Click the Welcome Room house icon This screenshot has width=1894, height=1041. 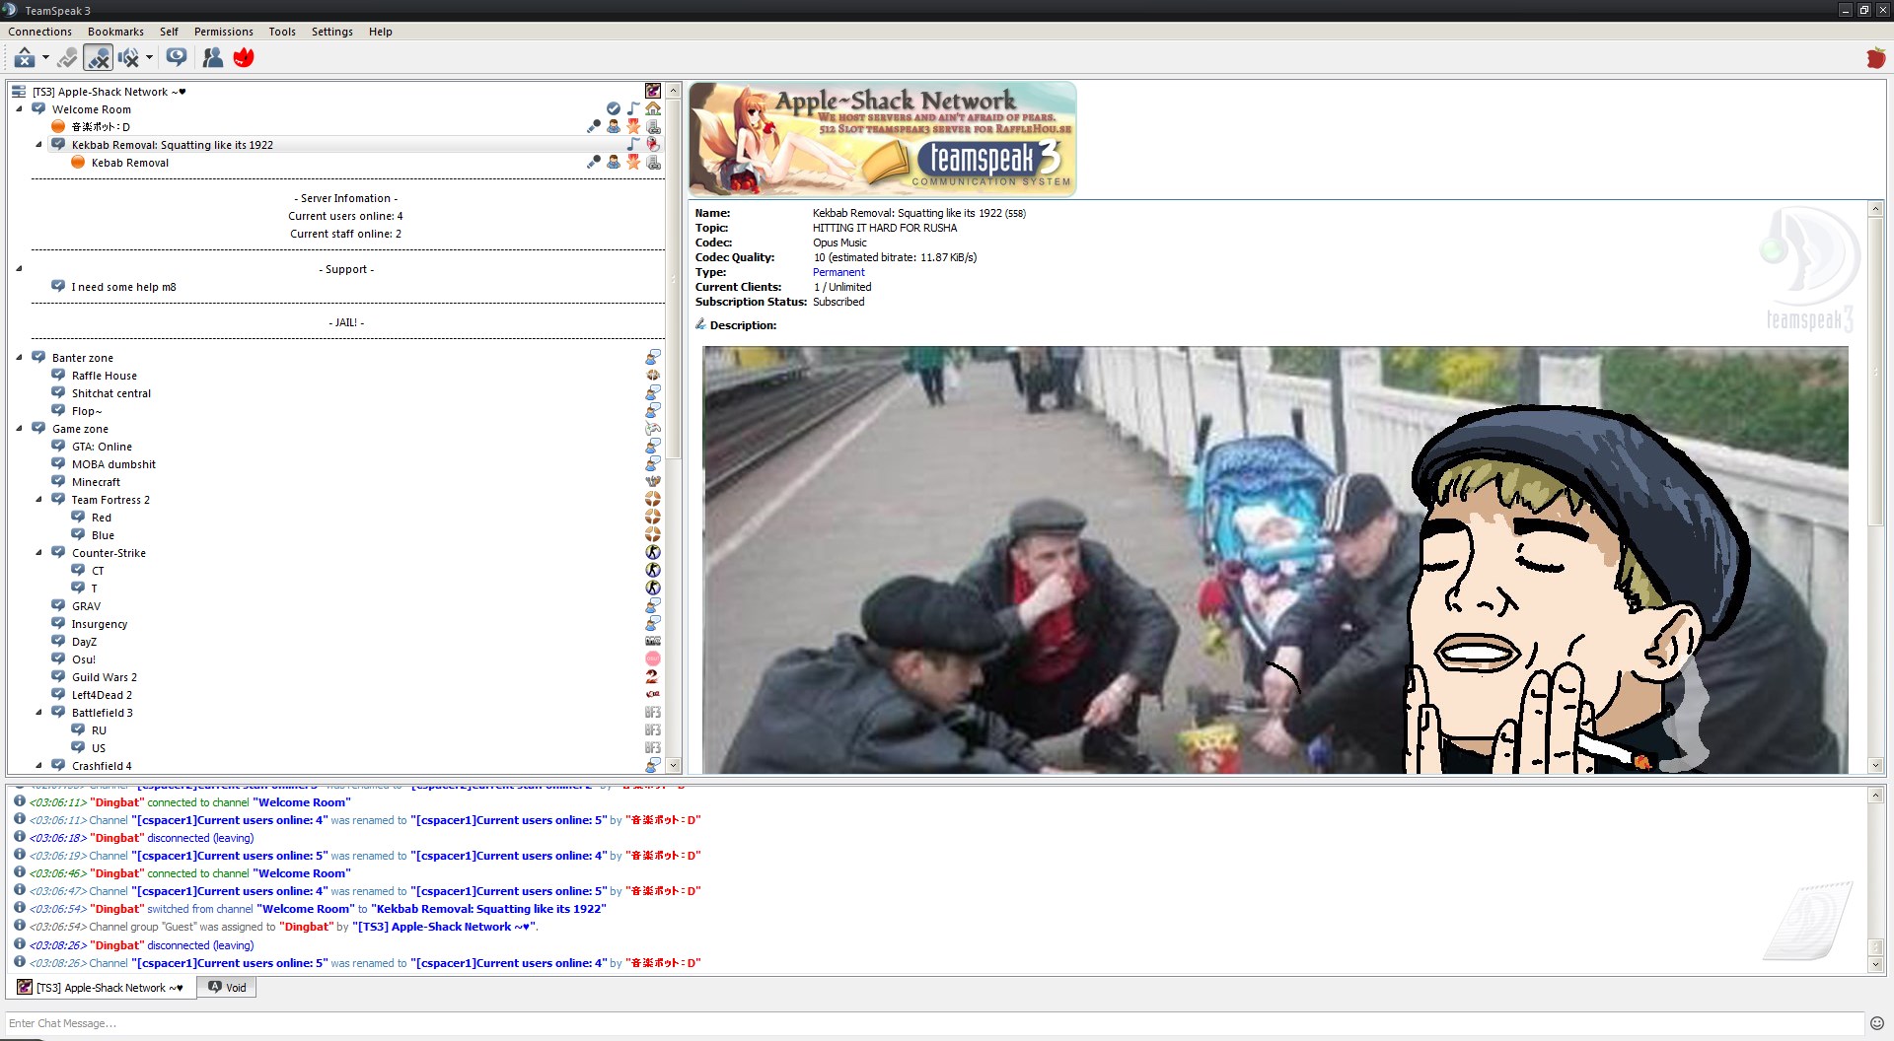[x=653, y=108]
